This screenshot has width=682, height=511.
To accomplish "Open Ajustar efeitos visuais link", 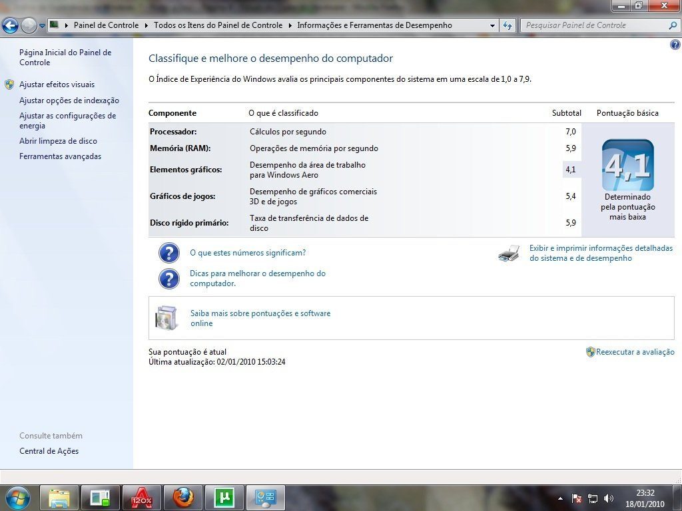I will pos(57,85).
